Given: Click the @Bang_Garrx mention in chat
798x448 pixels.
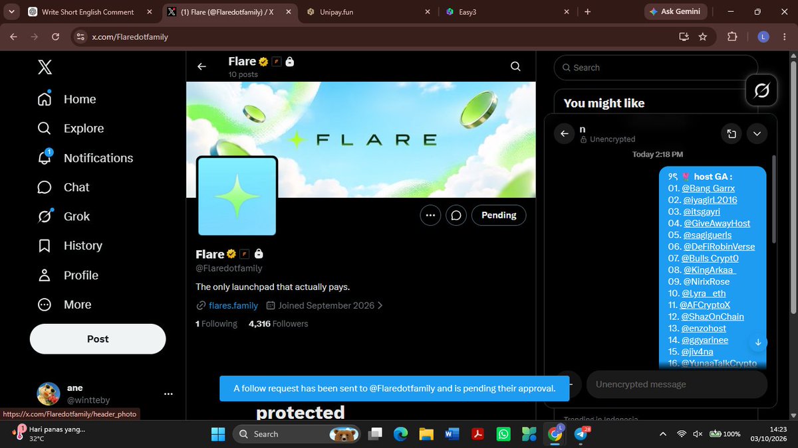Looking at the screenshot, I should [708, 188].
